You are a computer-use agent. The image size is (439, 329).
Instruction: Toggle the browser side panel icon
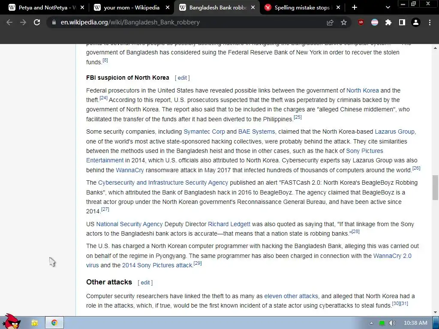point(402,22)
